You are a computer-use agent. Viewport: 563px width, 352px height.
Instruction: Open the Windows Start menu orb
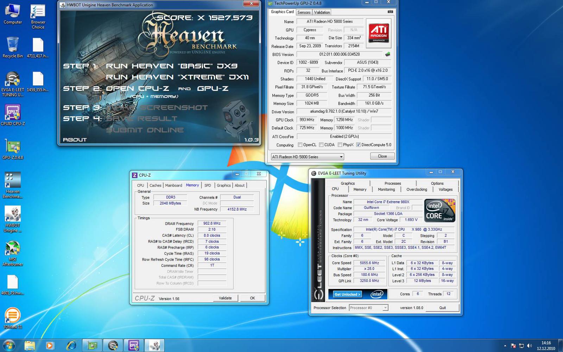pos(9,345)
